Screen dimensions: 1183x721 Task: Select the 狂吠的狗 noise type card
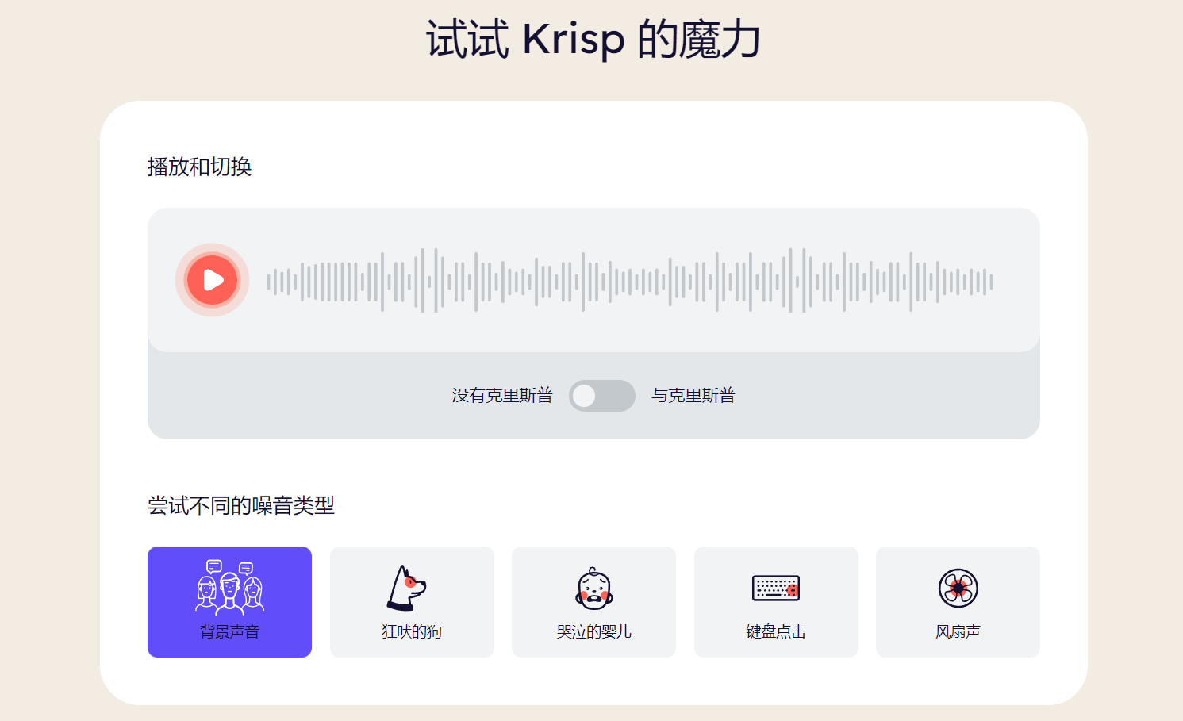(x=411, y=601)
